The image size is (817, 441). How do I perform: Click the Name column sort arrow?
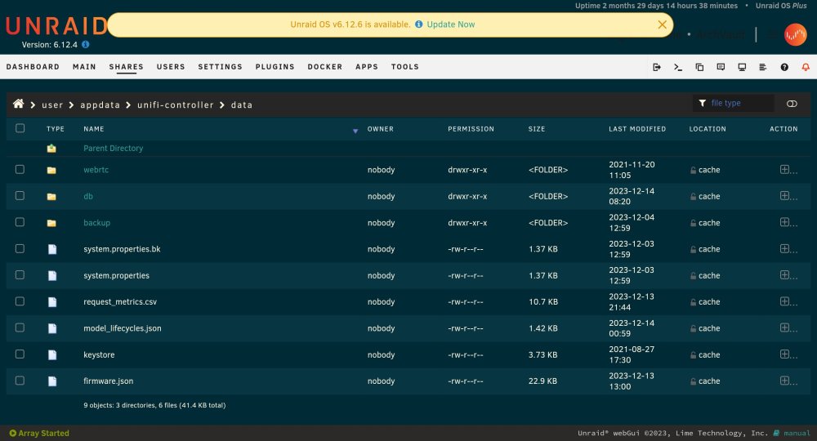(x=355, y=131)
